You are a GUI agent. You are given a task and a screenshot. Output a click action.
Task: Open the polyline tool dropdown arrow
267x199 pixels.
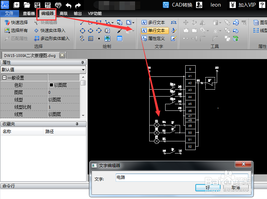[113, 23]
